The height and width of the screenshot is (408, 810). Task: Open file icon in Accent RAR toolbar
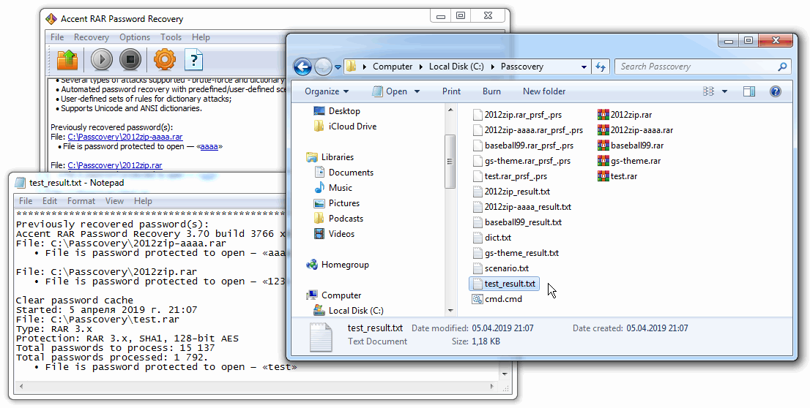tap(67, 60)
